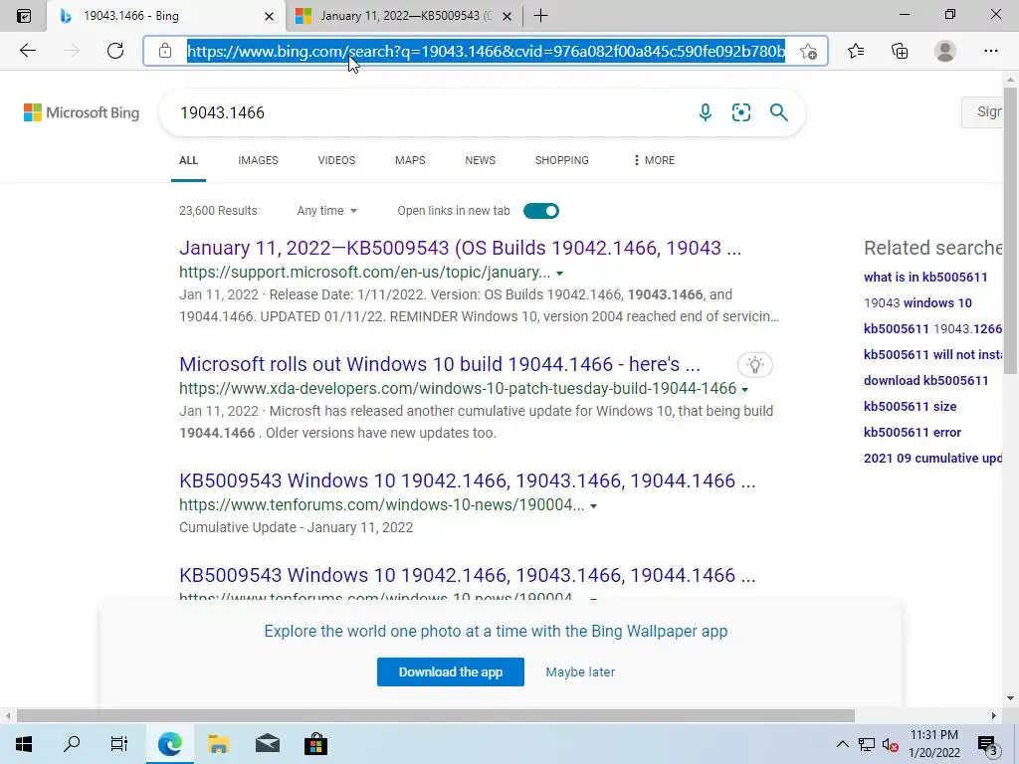Open the browser profile avatar
1019x764 pixels.
click(945, 51)
